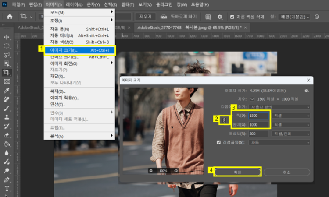The image size is (329, 197).
Task: Select the Polygonal Lasso tool
Action: click(x=7, y=55)
